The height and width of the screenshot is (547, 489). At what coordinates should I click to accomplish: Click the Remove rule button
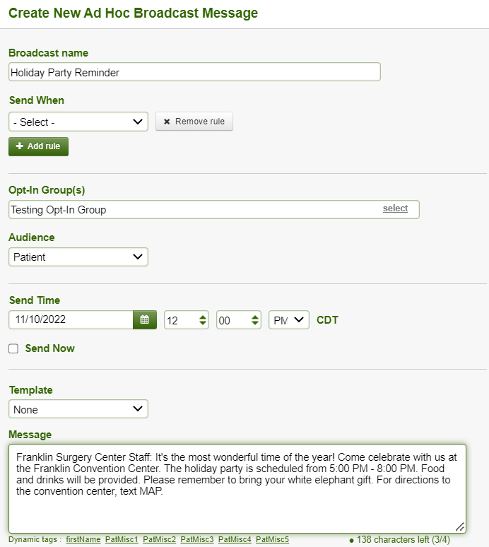[x=194, y=122]
